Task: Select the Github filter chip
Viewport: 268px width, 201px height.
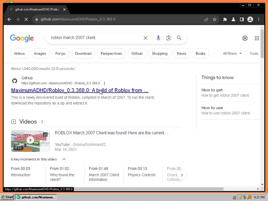Action: [x=137, y=53]
